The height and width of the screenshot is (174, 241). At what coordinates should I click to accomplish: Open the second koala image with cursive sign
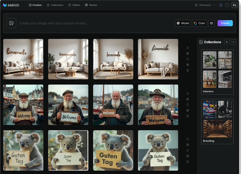point(68,150)
